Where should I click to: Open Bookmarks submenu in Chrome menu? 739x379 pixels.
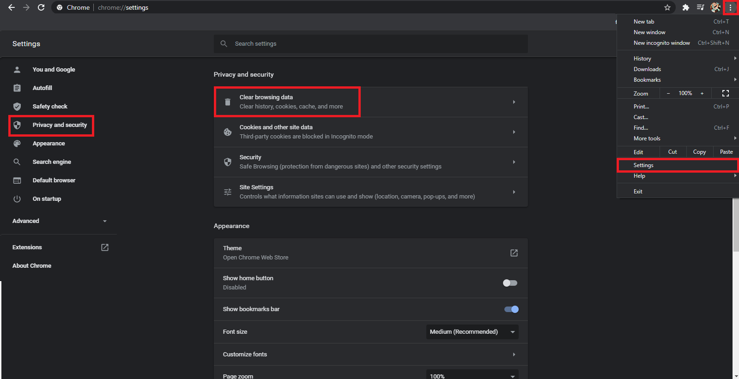pyautogui.click(x=678, y=80)
